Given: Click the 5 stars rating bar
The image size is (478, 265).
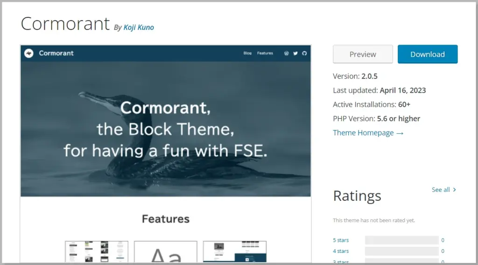Looking at the screenshot, I should coord(402,240).
